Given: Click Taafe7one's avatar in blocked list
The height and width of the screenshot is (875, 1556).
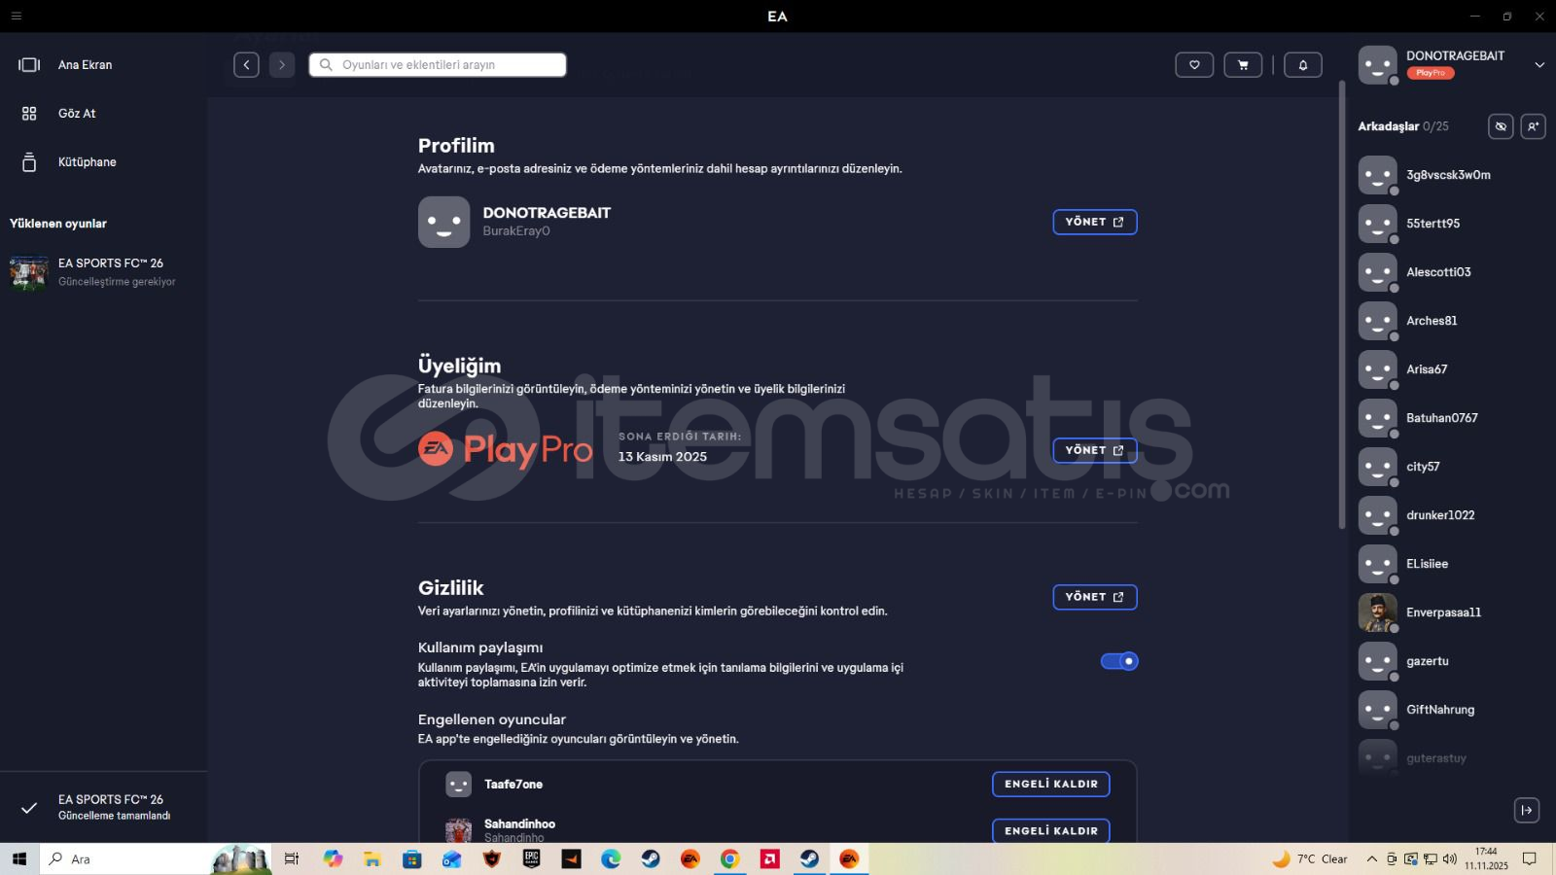Looking at the screenshot, I should 458,785.
